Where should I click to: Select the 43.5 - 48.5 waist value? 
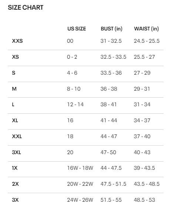tap(147, 184)
